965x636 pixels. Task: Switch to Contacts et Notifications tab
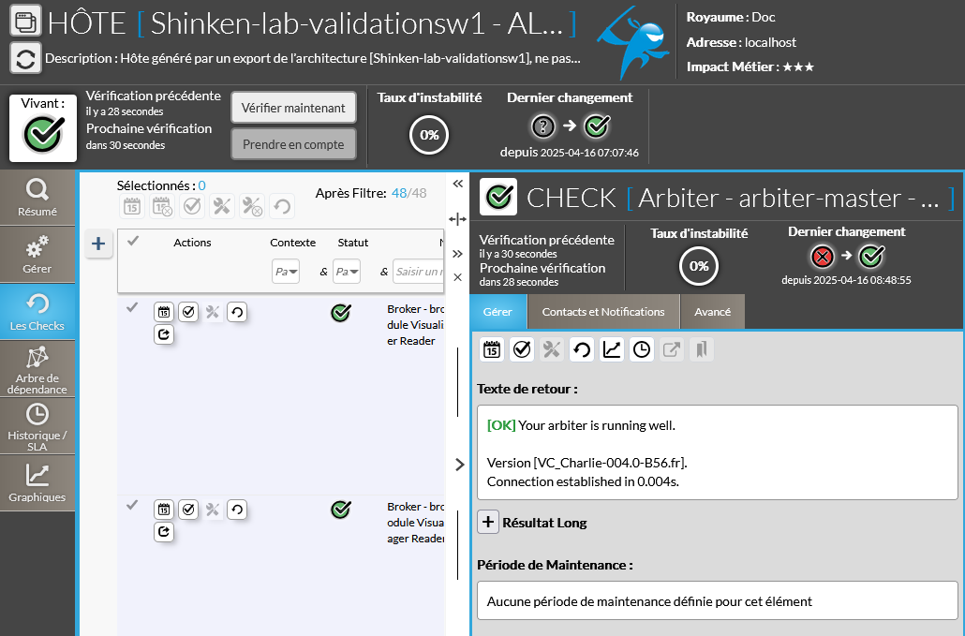[603, 312]
